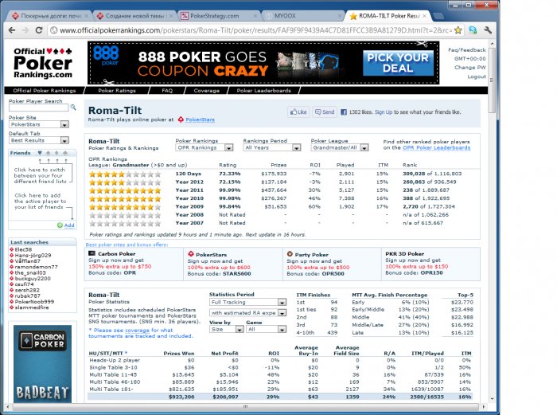This screenshot has height=415, width=557.
Task: Open the browser wrench settings menu
Action: (x=487, y=30)
